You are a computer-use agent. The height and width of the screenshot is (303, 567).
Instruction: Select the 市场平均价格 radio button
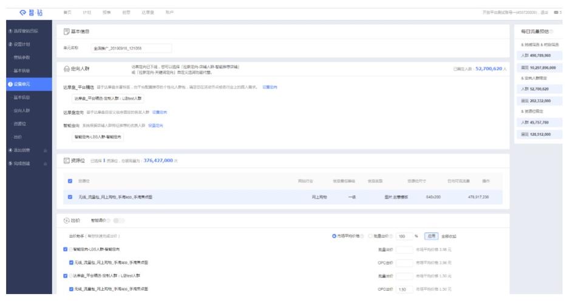pos(334,236)
